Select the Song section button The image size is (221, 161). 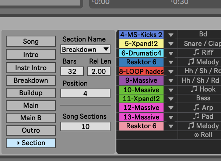[31, 42]
